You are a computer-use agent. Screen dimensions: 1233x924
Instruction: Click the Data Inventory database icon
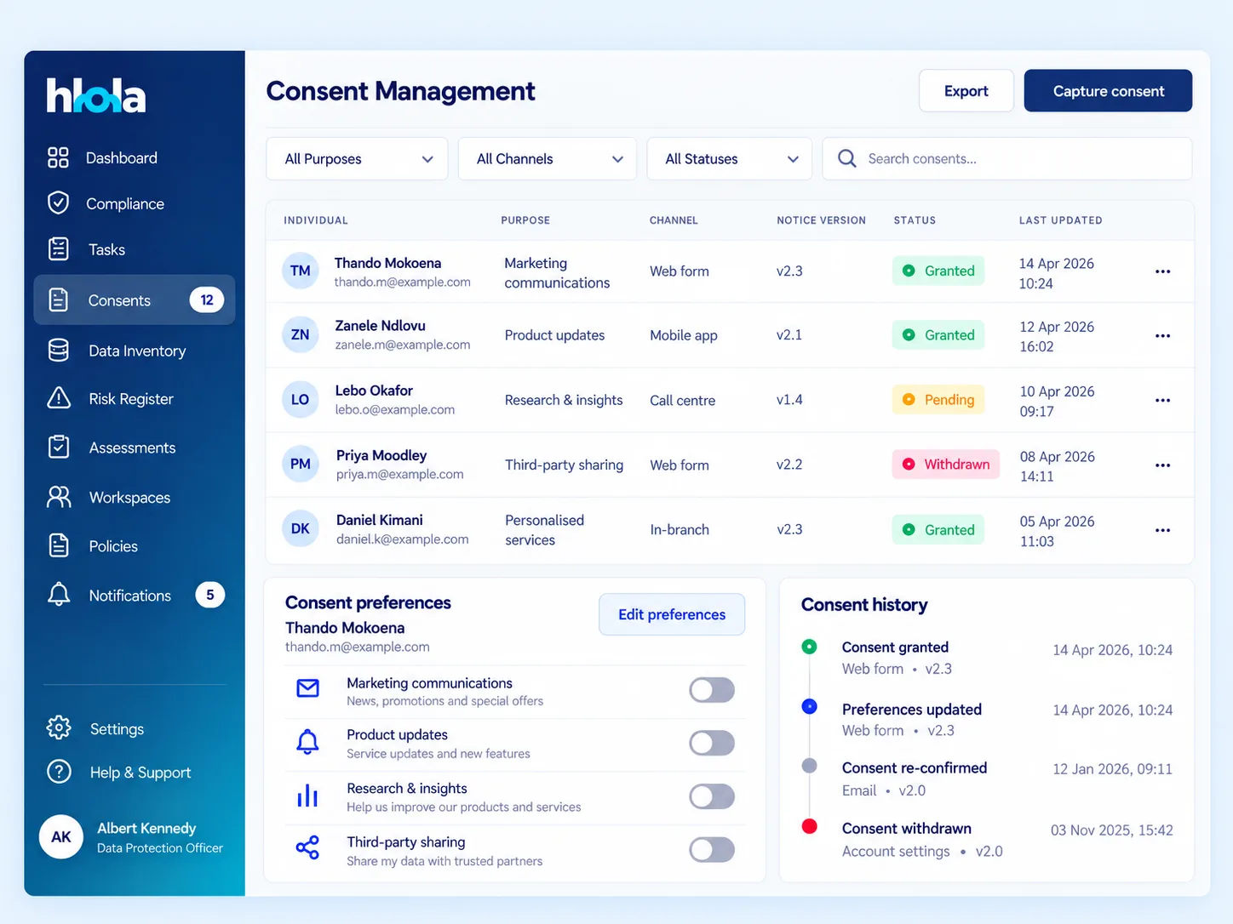(x=58, y=351)
